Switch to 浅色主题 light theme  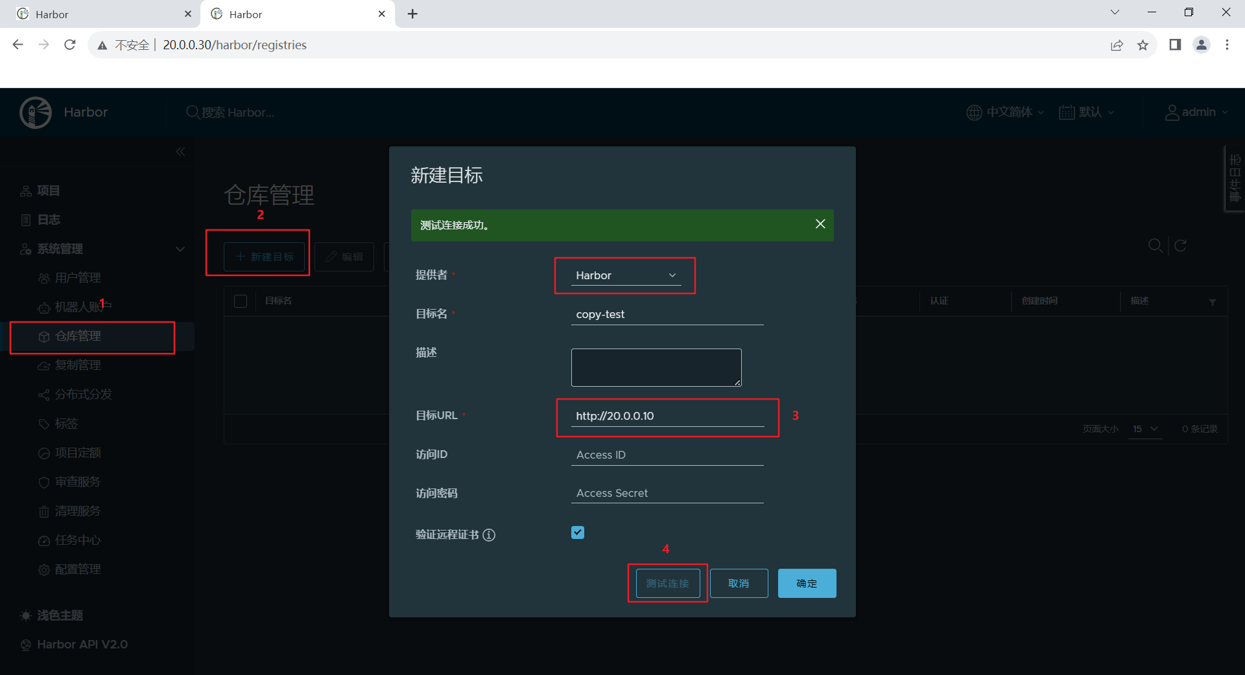60,615
